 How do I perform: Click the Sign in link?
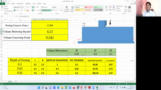pos(132,4)
